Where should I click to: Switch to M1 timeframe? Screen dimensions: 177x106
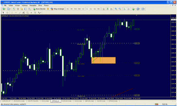point(68,9)
